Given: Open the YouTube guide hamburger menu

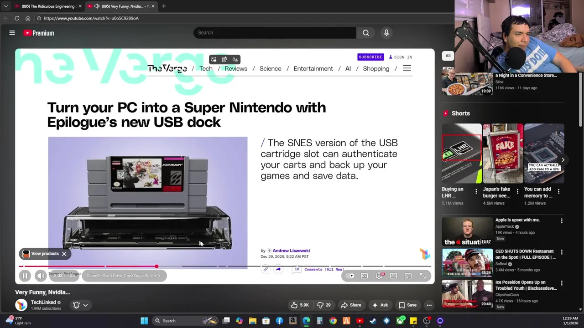Looking at the screenshot, I should [x=12, y=33].
